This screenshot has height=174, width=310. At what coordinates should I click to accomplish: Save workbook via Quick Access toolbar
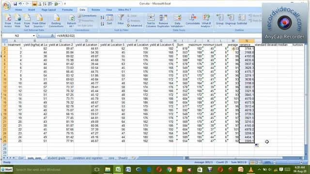(15, 4)
